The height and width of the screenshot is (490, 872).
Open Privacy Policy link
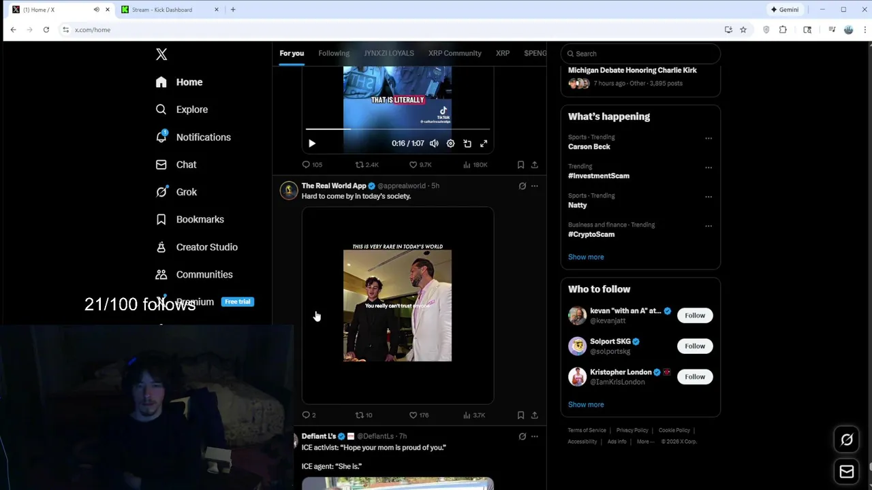(632, 430)
